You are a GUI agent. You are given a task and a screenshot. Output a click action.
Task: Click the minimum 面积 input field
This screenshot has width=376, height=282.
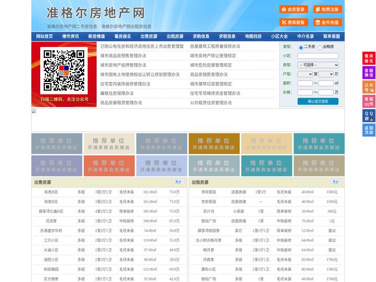(305, 83)
